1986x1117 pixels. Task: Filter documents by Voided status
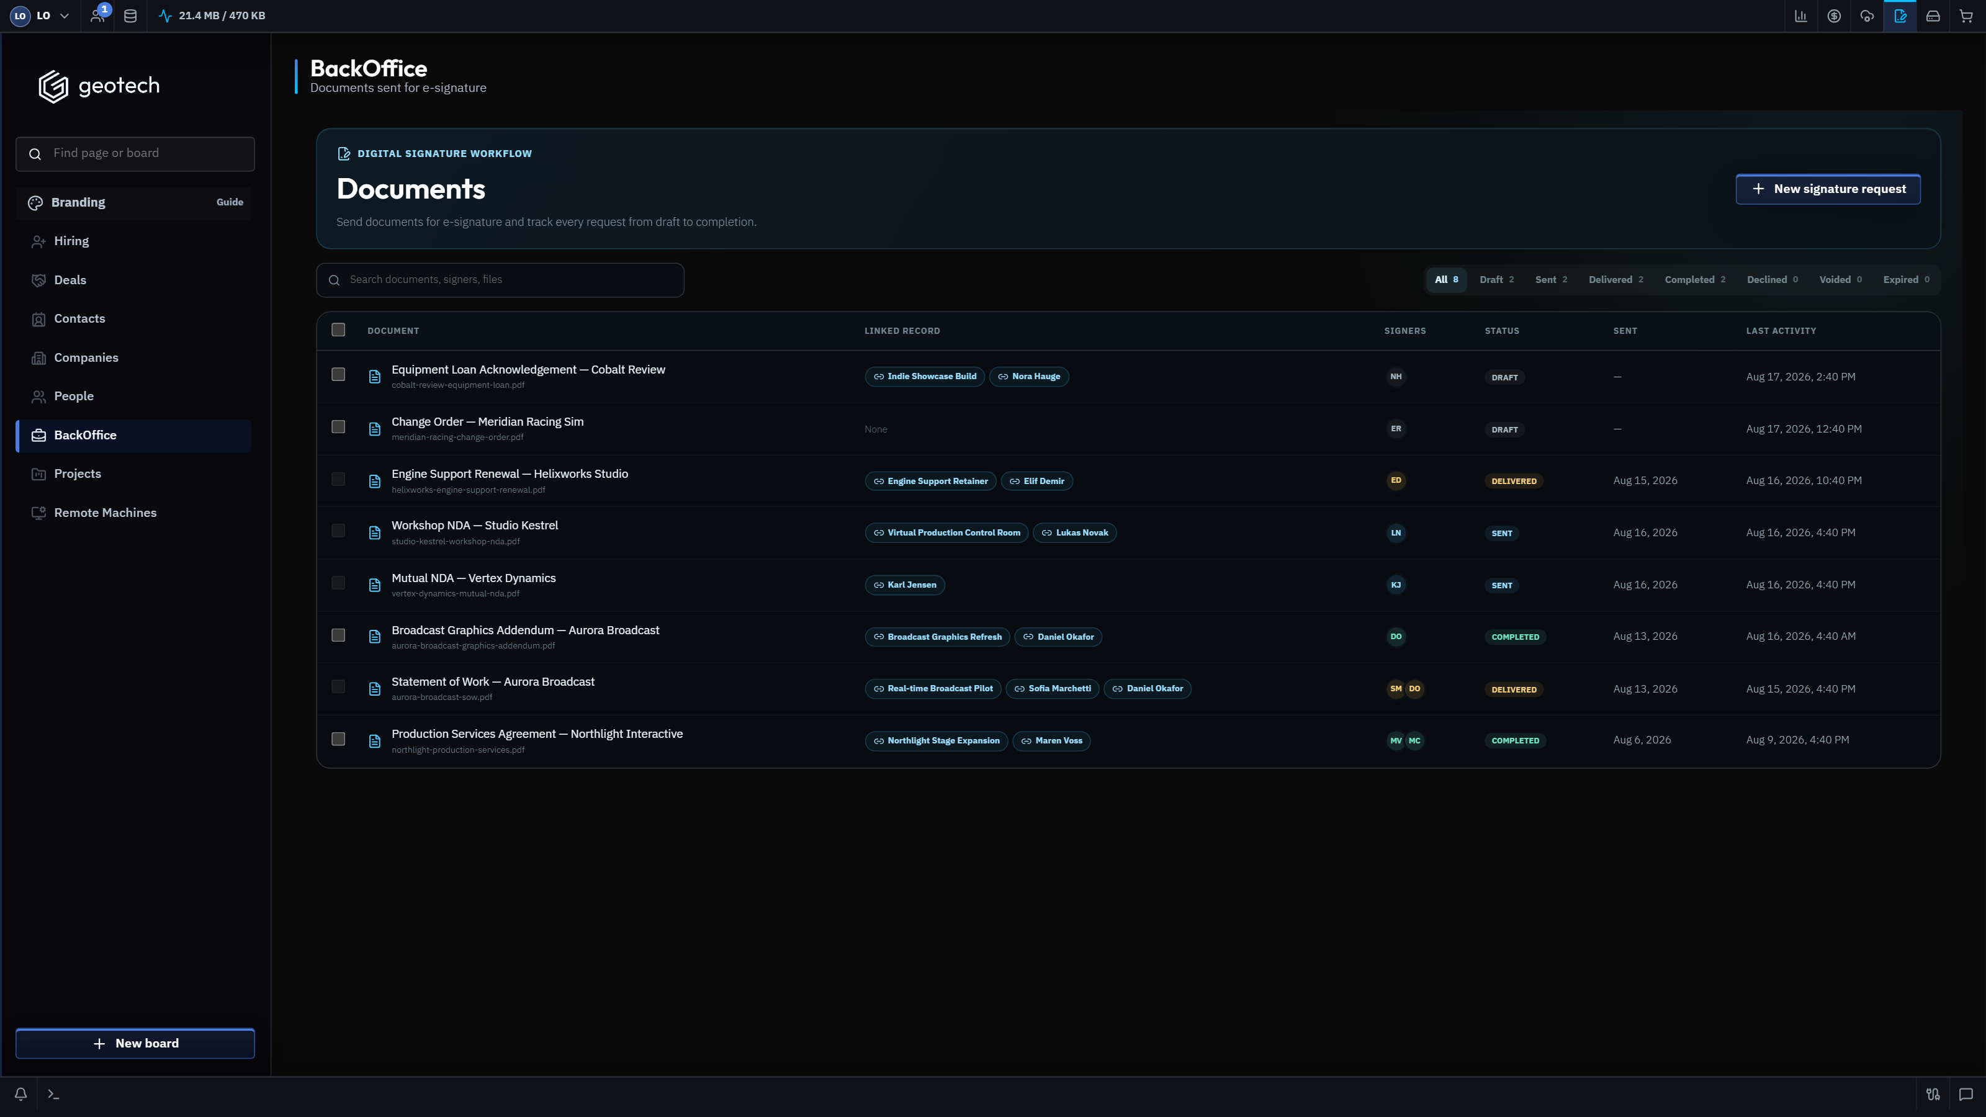tap(1840, 280)
